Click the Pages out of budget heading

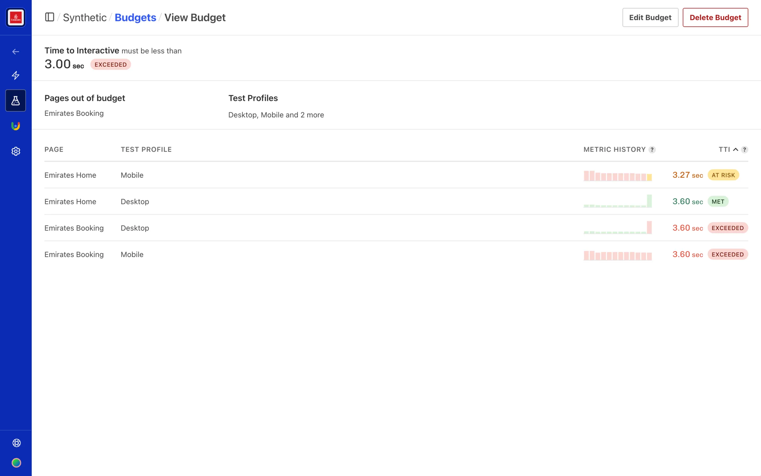(x=85, y=98)
